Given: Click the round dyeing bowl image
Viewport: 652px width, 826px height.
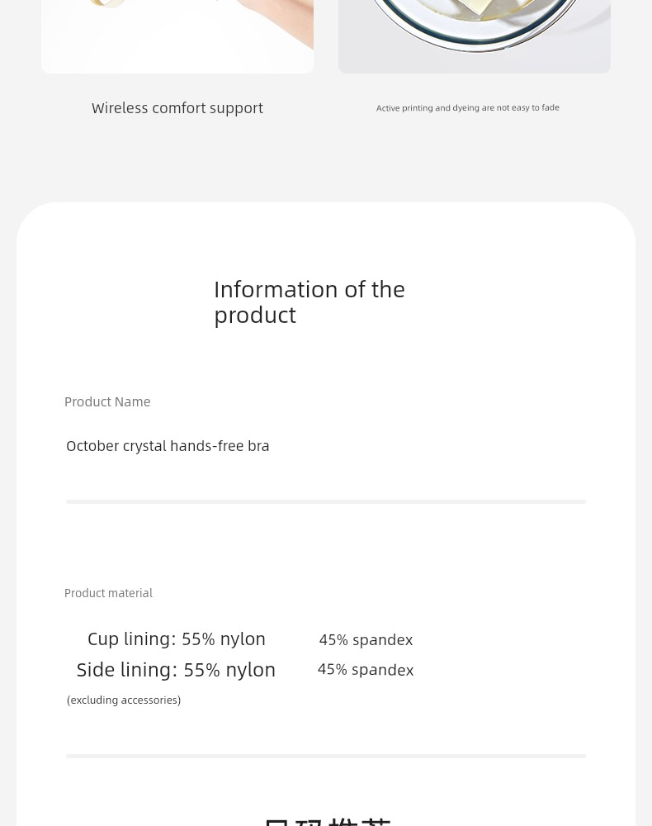Looking at the screenshot, I should pyautogui.click(x=474, y=36).
